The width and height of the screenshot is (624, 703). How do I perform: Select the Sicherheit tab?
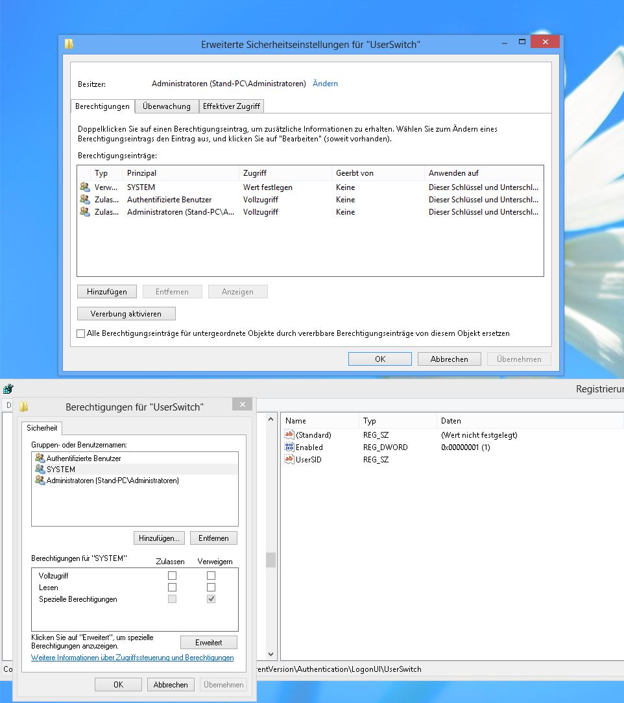42,428
